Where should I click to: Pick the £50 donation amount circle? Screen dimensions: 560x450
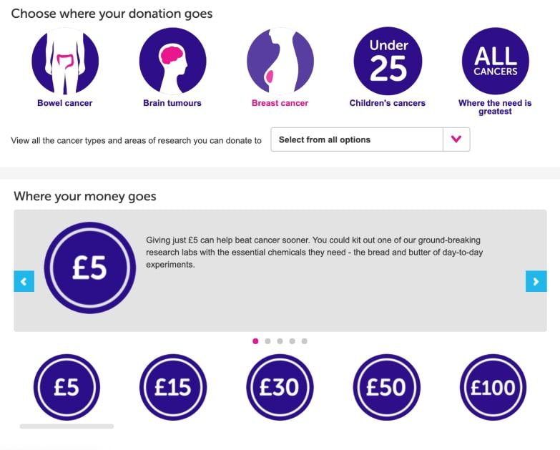[x=386, y=387]
